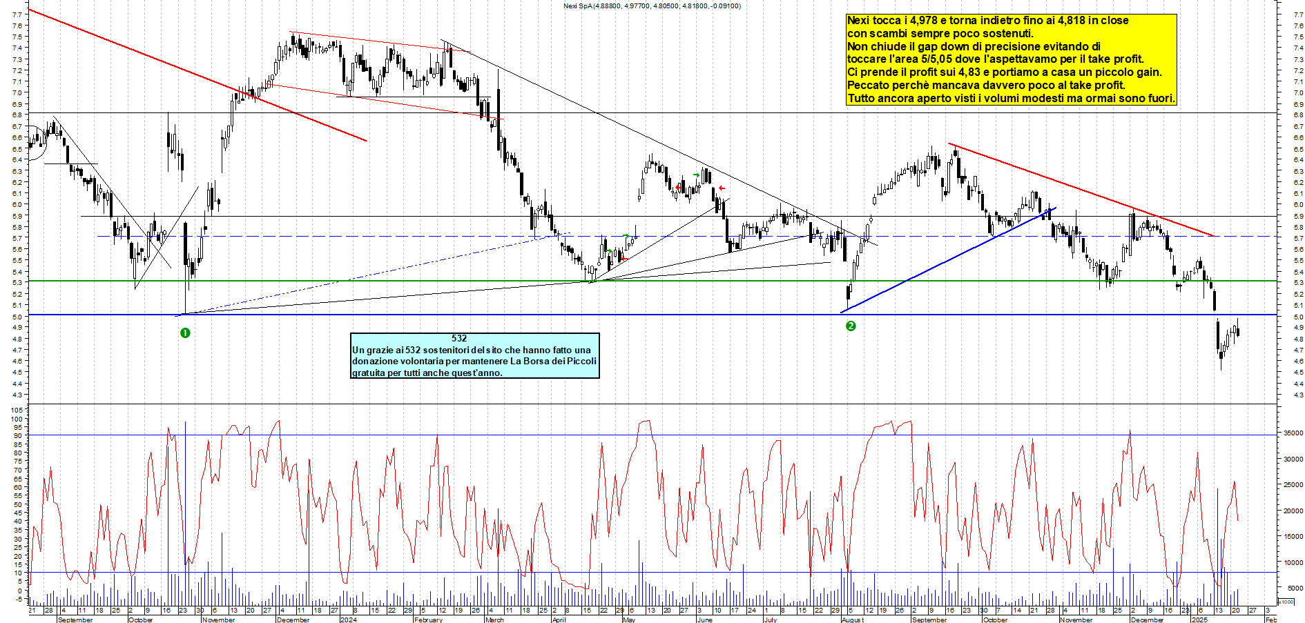This screenshot has height=623, width=1305.
Task: Click the line 'con scambi sempre poco sostenuti.'
Action: coord(940,34)
